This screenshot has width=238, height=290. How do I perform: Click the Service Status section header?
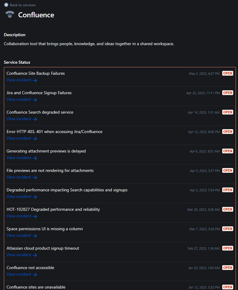[x=17, y=62]
